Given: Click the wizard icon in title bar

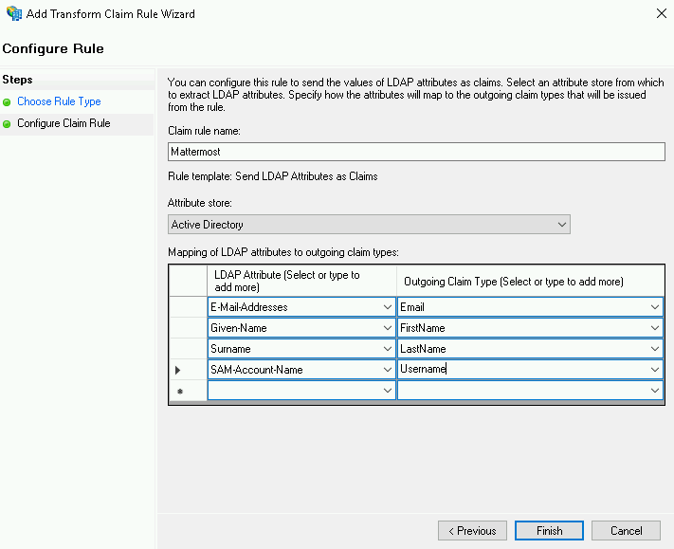Looking at the screenshot, I should coord(12,14).
